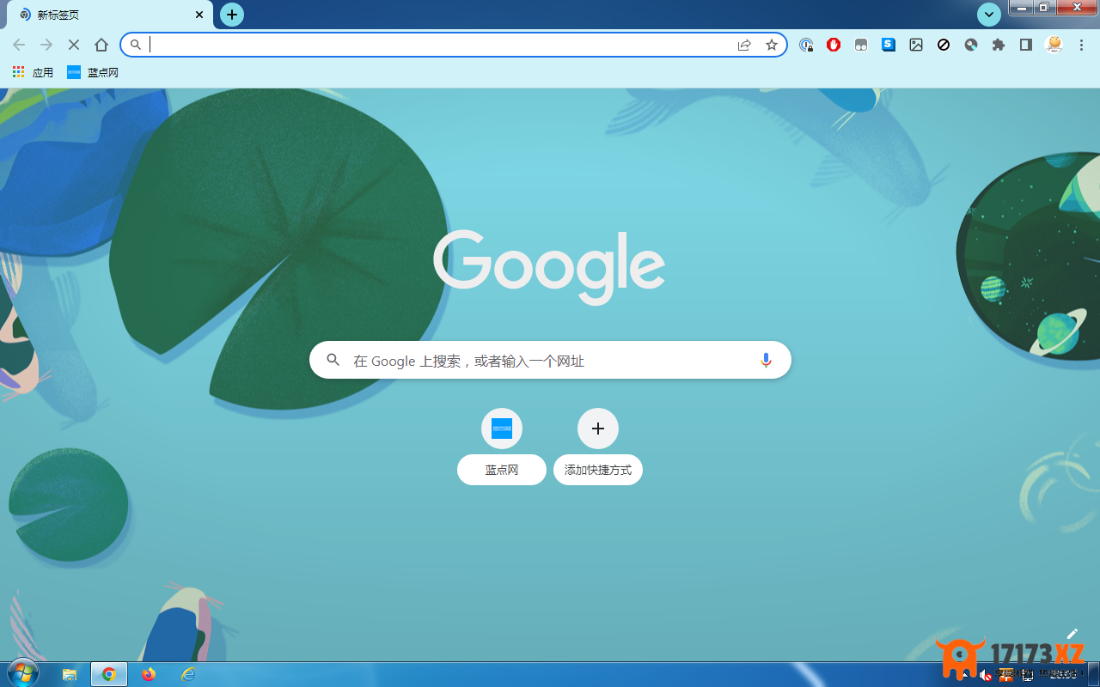1100x687 pixels.
Task: Click the 蓝点网 shortcut label
Action: [502, 470]
